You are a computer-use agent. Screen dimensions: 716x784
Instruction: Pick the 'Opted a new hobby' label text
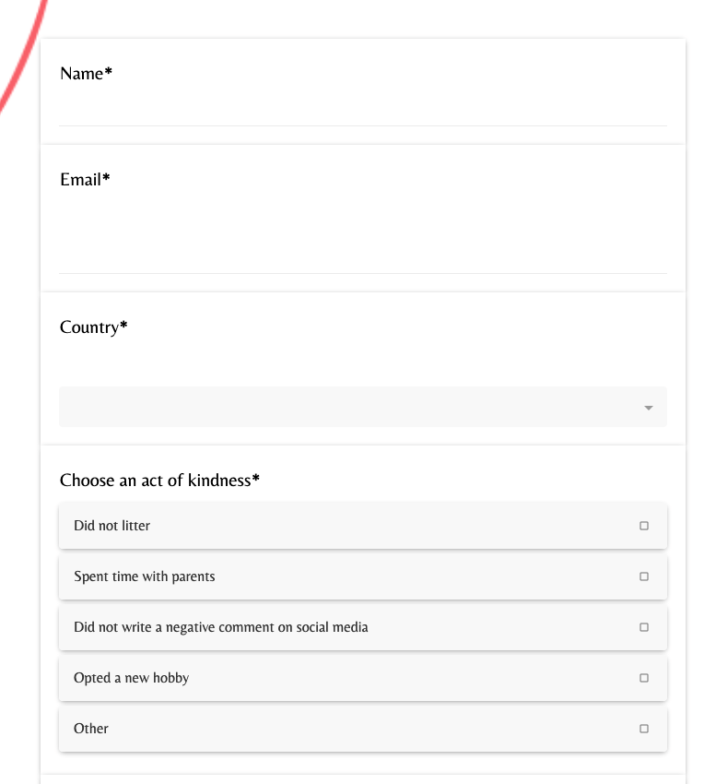tap(131, 678)
